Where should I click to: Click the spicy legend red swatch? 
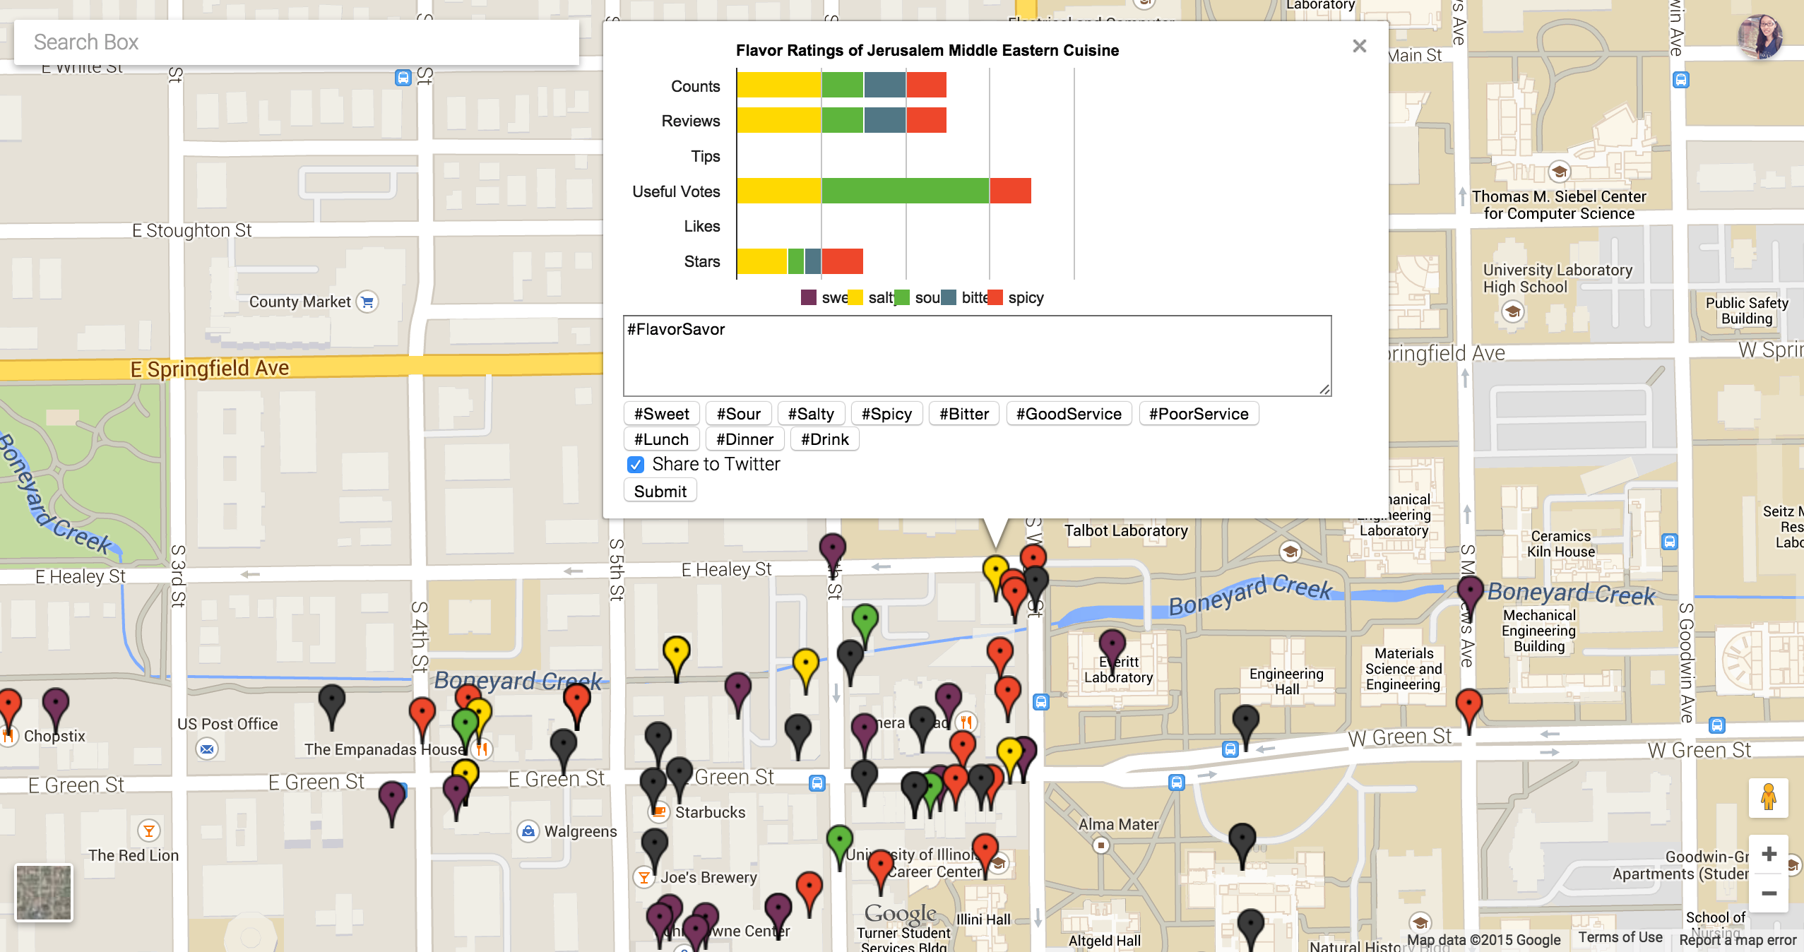click(995, 297)
